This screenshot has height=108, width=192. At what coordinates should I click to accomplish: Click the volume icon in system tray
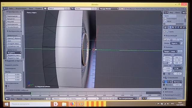168,104
